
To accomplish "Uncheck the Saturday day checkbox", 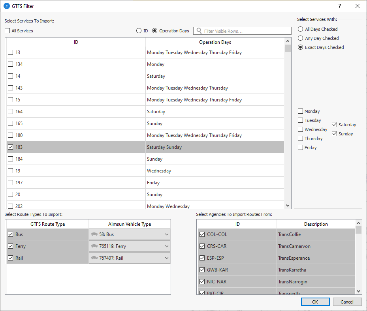I will coord(334,124).
